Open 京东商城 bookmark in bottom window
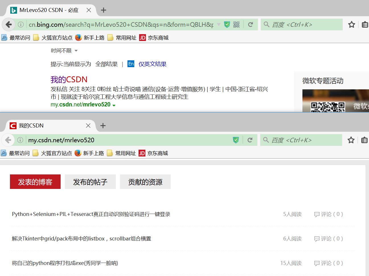The width and height of the screenshot is (369, 276). point(153,153)
